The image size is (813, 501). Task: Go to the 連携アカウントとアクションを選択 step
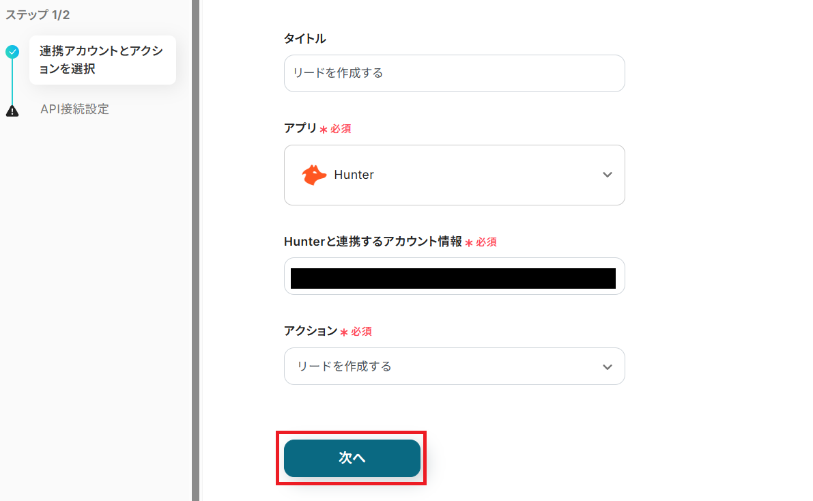(102, 60)
